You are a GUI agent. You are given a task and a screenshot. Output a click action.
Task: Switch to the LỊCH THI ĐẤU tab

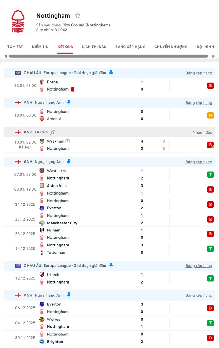(94, 47)
